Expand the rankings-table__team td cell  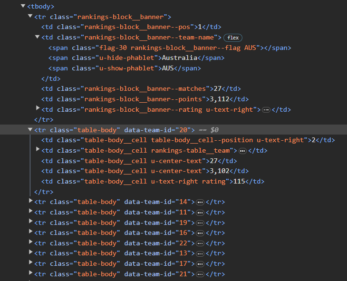(38, 150)
